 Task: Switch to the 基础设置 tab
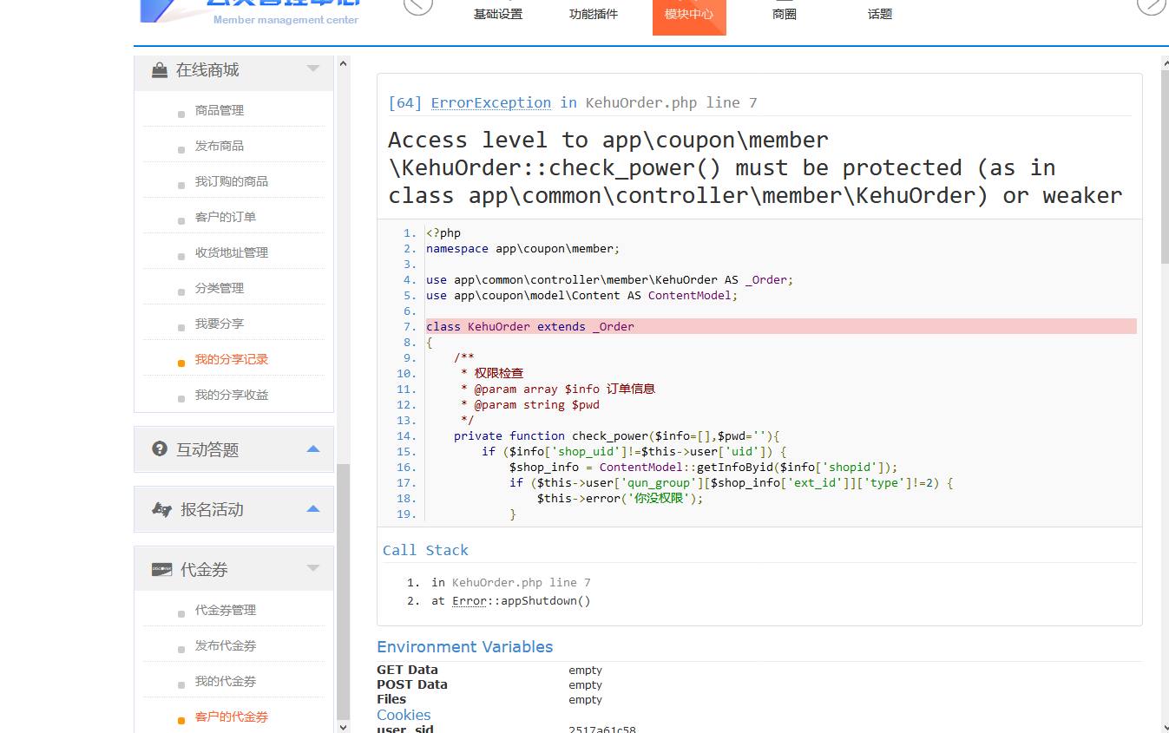pos(498,14)
